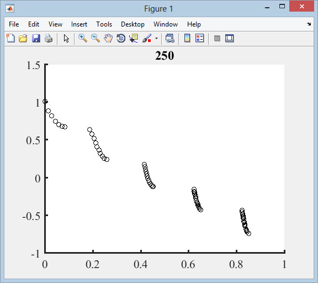This screenshot has width=318, height=283.
Task: Save the figure using the floppy disk icon
Action: [36, 38]
